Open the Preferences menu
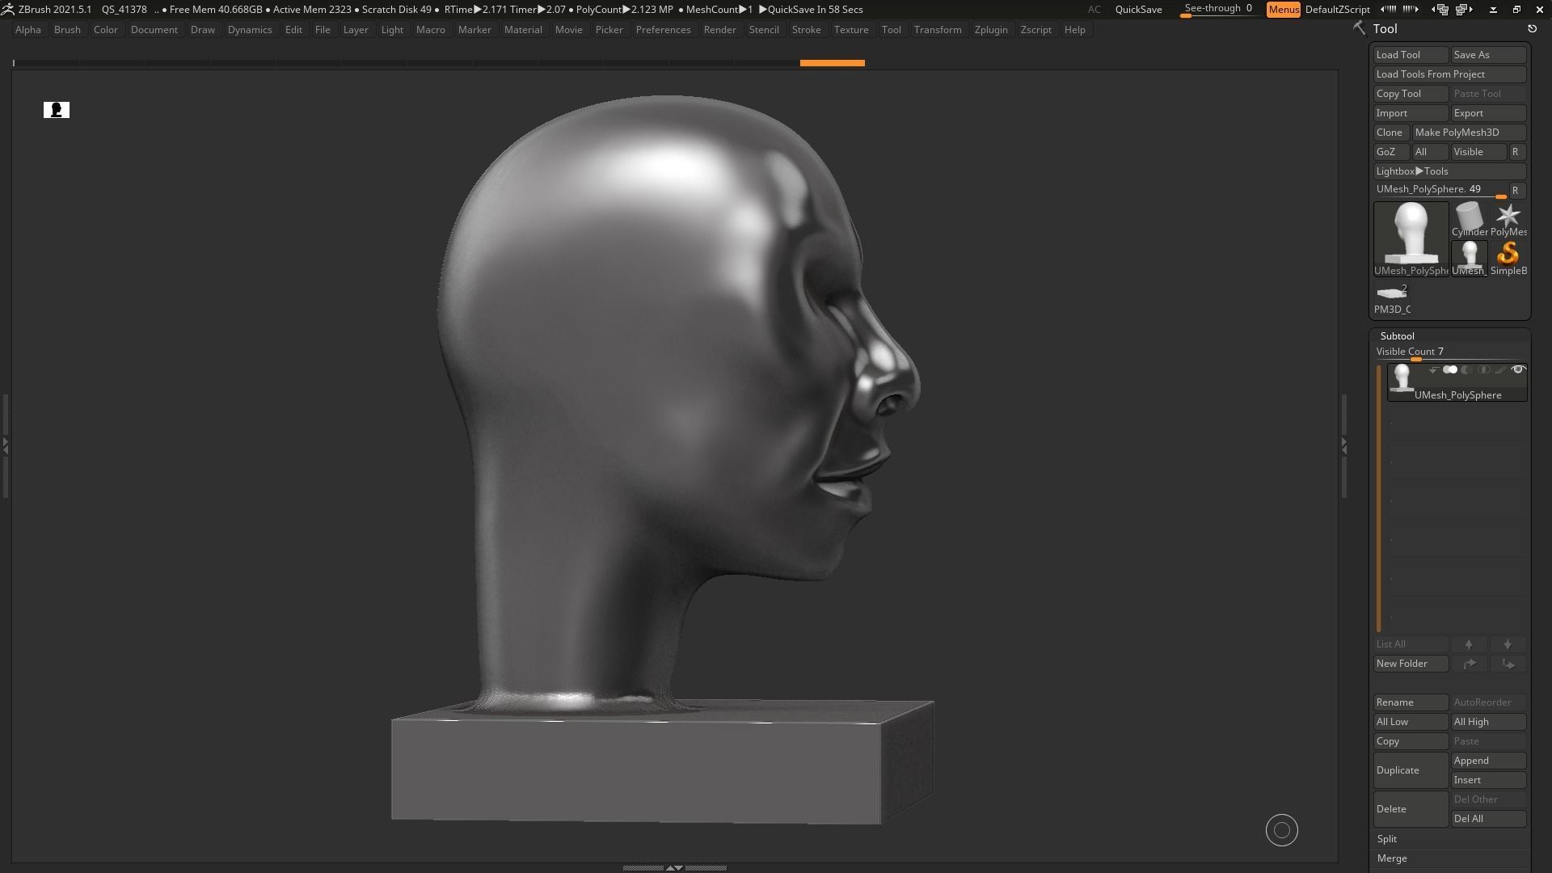 (x=663, y=30)
